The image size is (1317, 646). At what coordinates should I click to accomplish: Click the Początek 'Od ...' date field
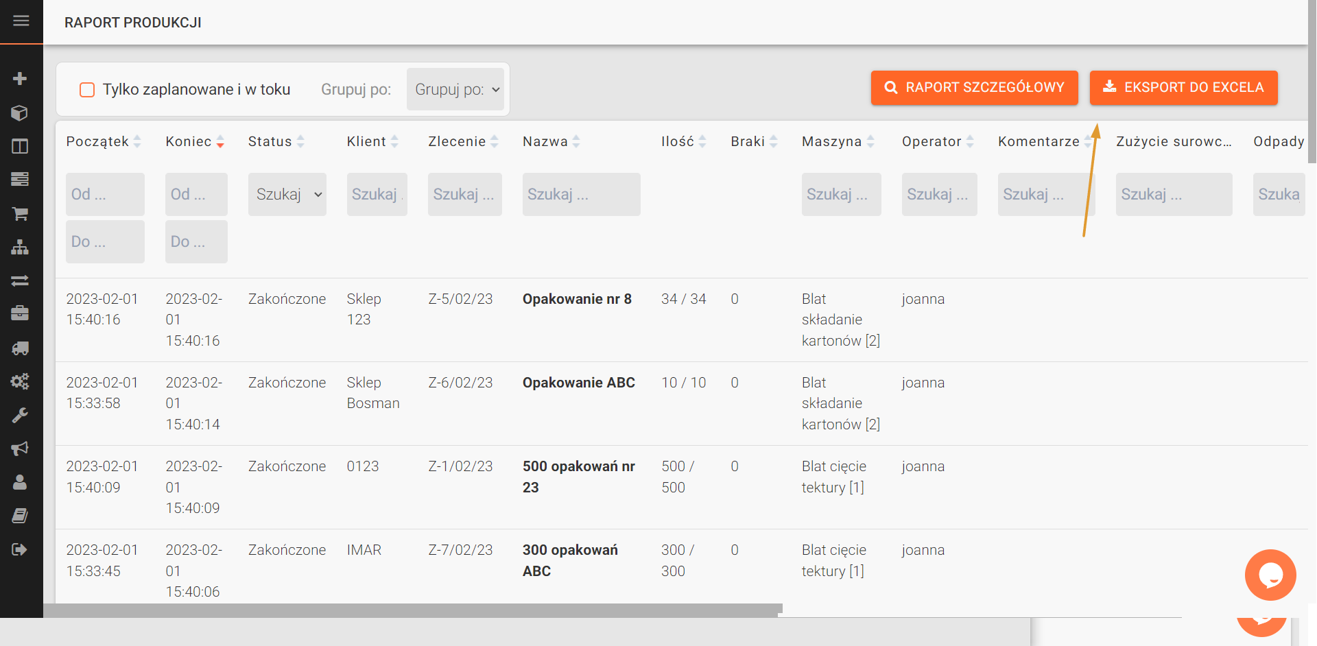(x=105, y=195)
